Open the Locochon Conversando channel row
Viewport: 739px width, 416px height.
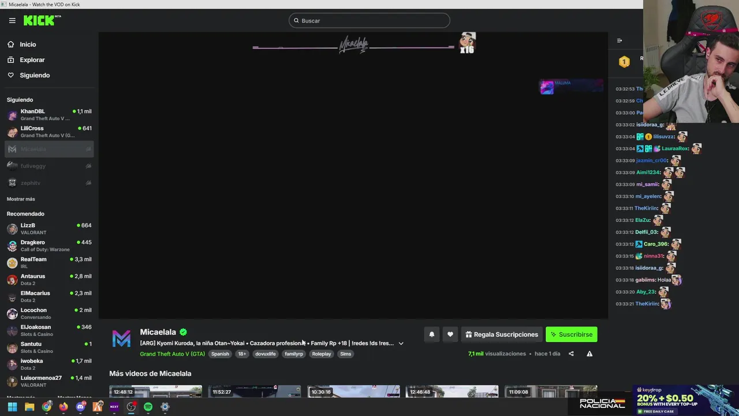[x=49, y=314]
